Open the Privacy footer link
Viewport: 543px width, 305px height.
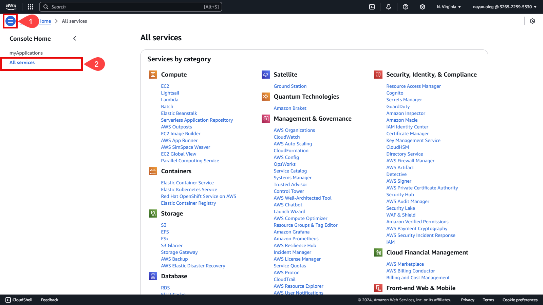[x=468, y=300]
